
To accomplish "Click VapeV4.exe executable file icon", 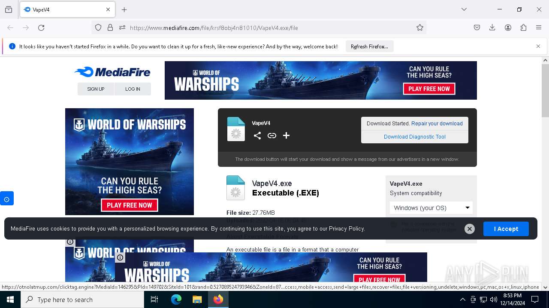I will (235, 188).
